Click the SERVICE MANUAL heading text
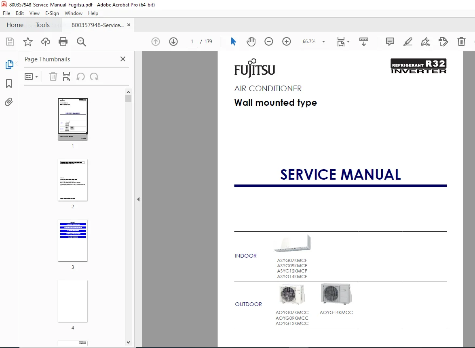Screen dimensions: 475x348 pyautogui.click(x=340, y=174)
